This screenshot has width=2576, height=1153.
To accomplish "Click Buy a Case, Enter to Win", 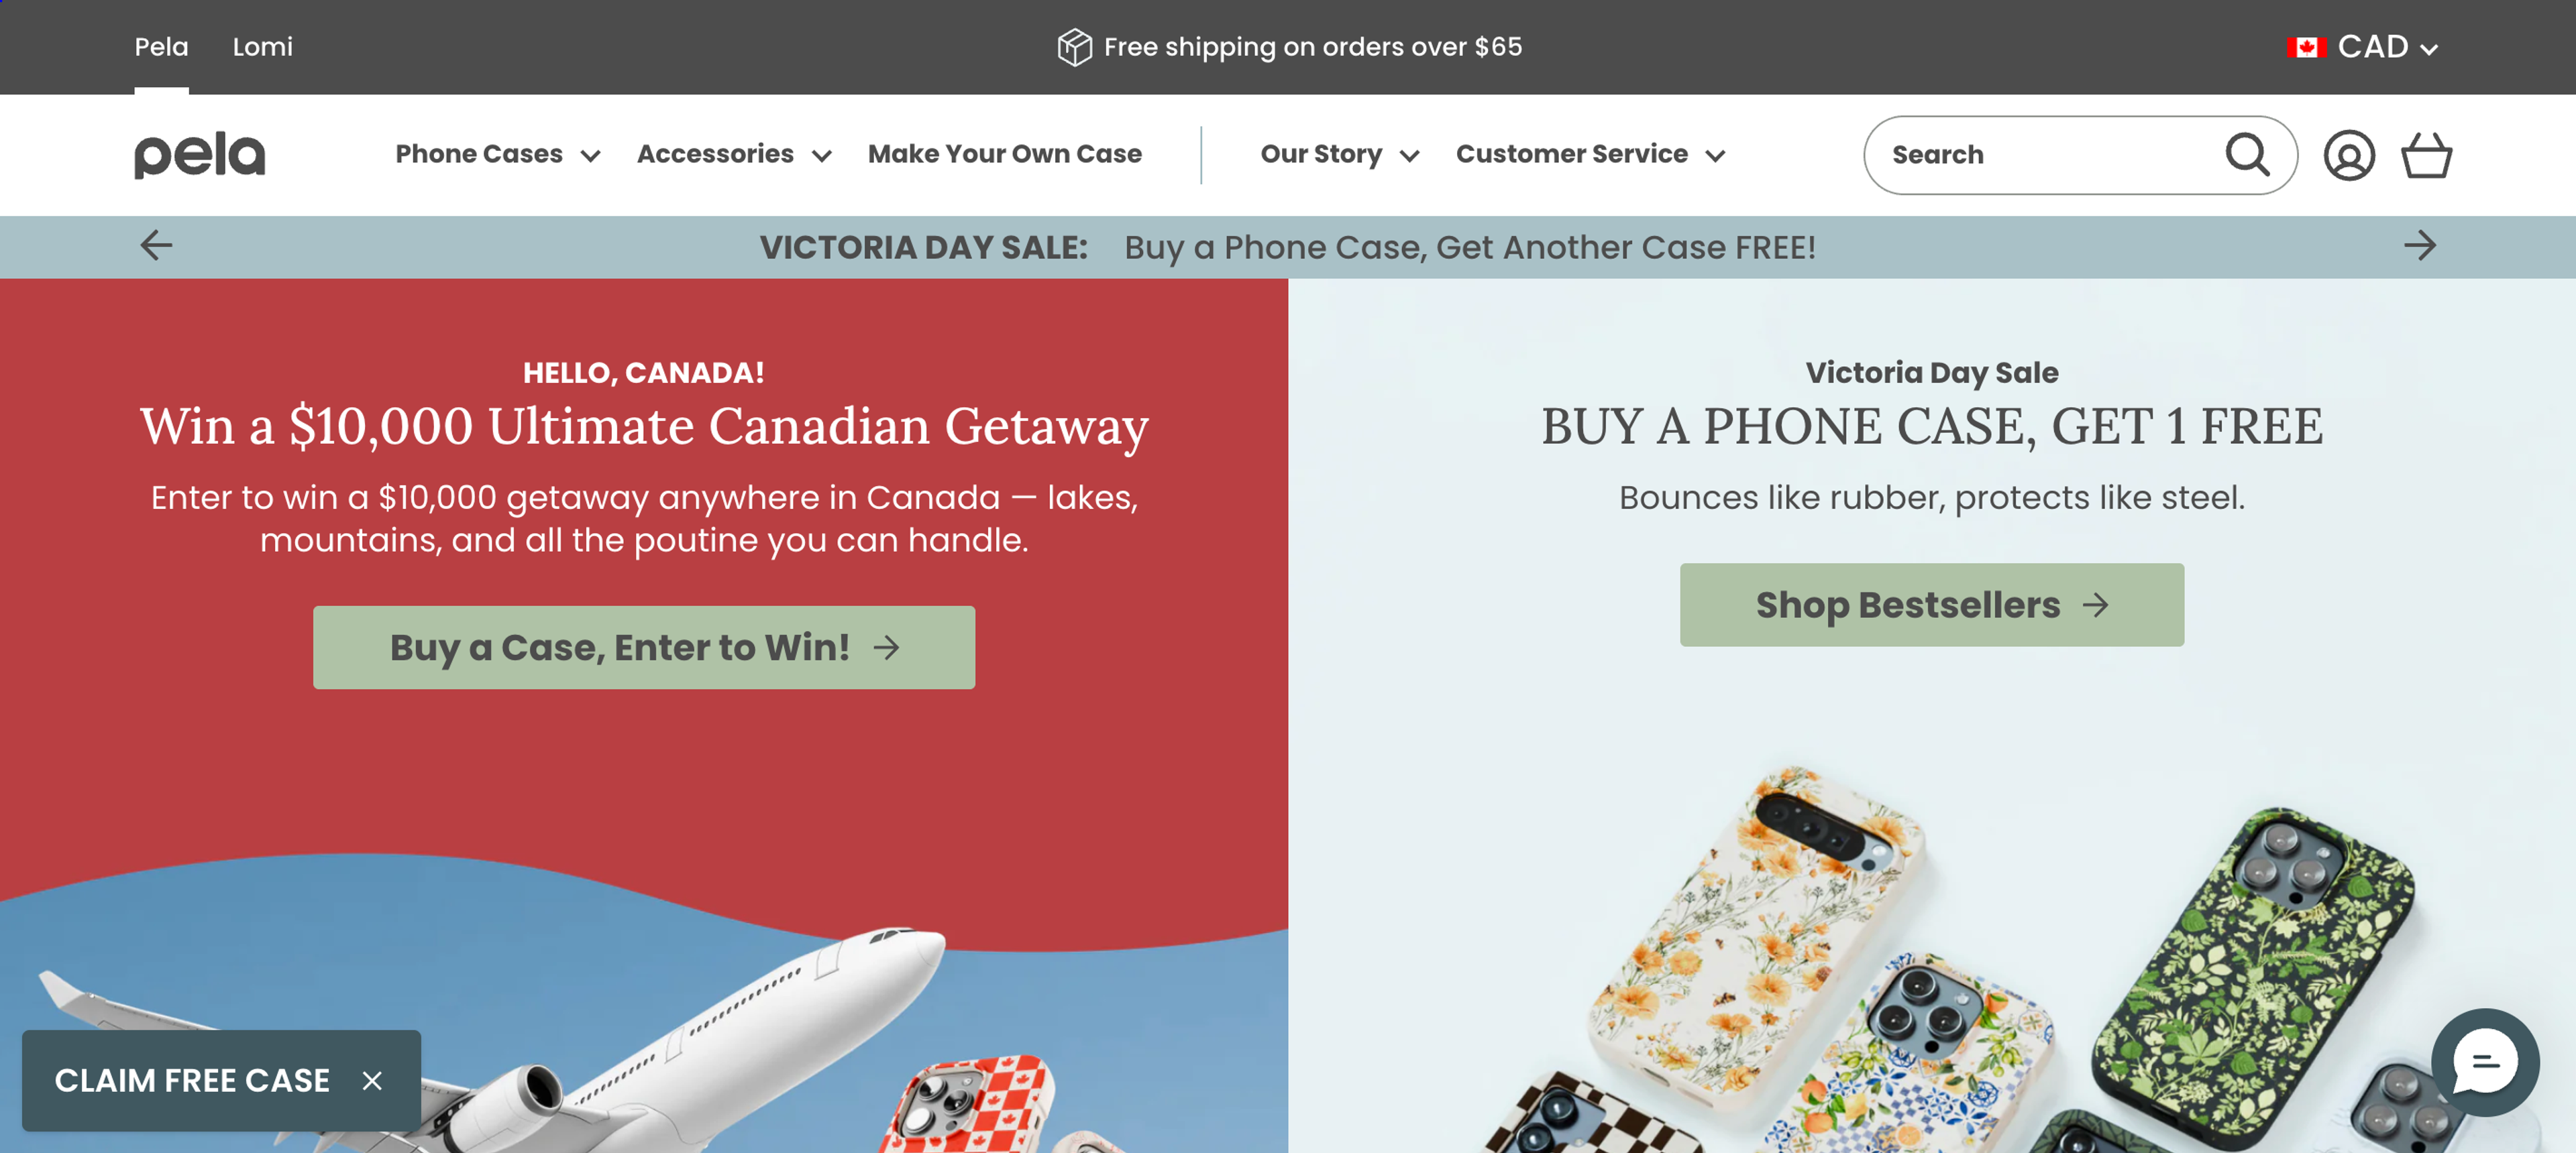I will pos(643,646).
